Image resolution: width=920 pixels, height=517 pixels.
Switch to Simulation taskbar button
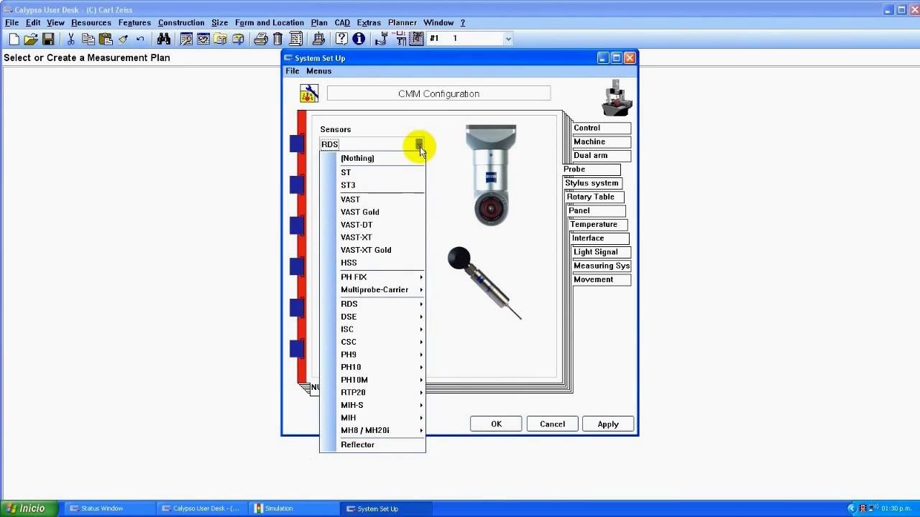click(295, 508)
